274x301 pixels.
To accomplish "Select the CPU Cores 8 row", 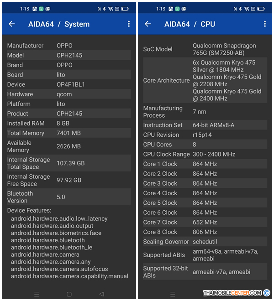I will click(205, 145).
